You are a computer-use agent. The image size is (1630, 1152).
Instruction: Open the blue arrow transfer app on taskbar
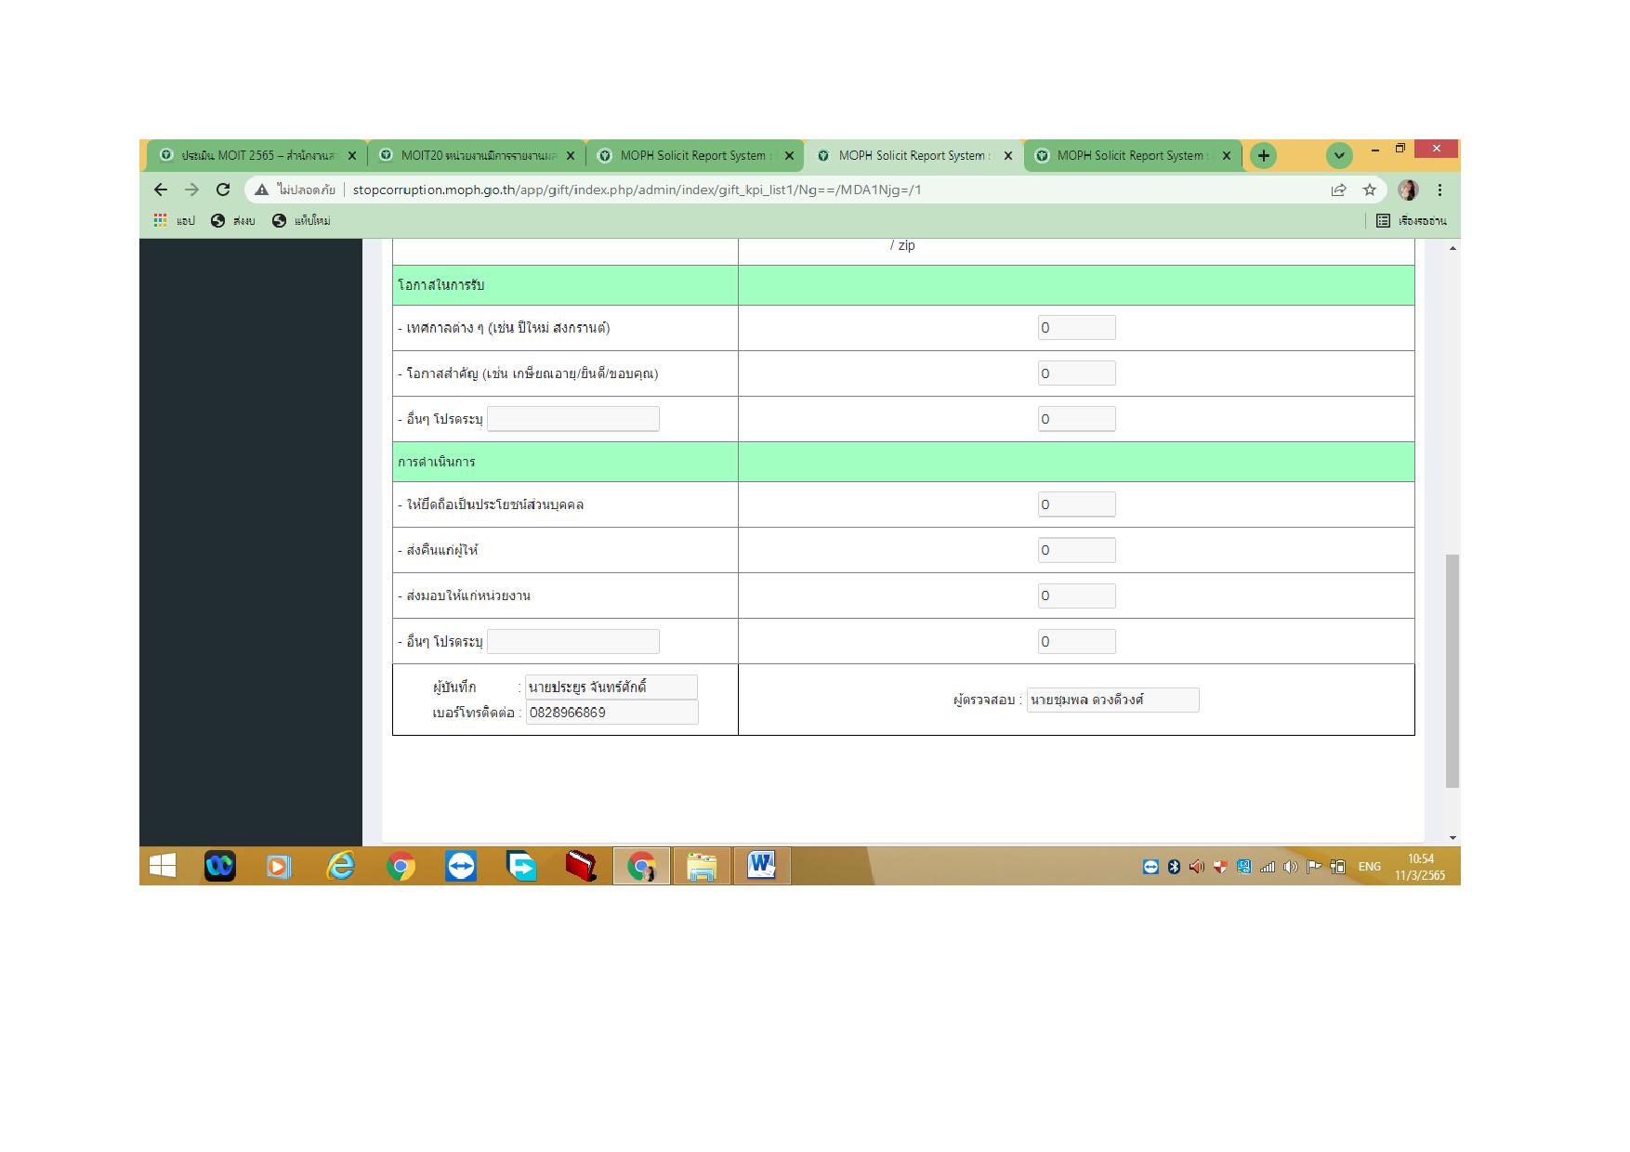click(x=521, y=866)
